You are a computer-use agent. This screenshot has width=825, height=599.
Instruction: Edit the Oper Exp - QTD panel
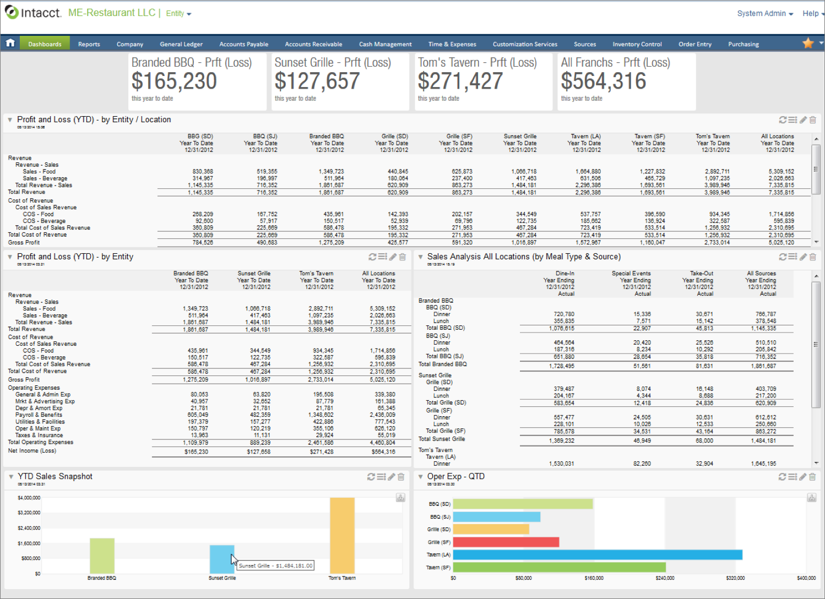point(802,477)
